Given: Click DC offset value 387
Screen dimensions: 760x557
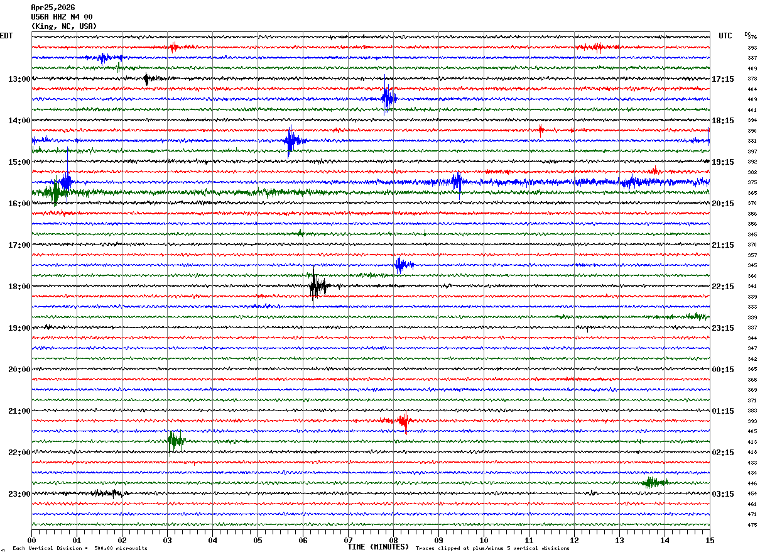Looking at the screenshot, I should tap(752, 58).
